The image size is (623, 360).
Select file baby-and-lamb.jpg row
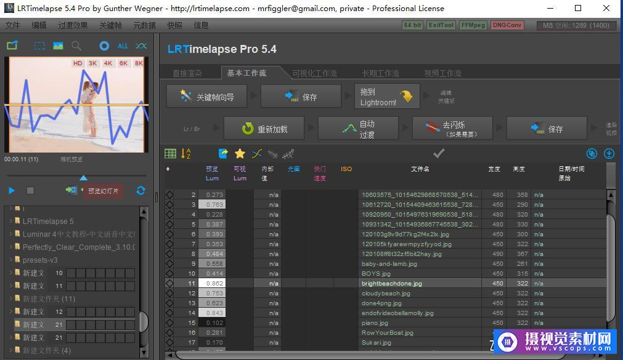click(x=385, y=263)
